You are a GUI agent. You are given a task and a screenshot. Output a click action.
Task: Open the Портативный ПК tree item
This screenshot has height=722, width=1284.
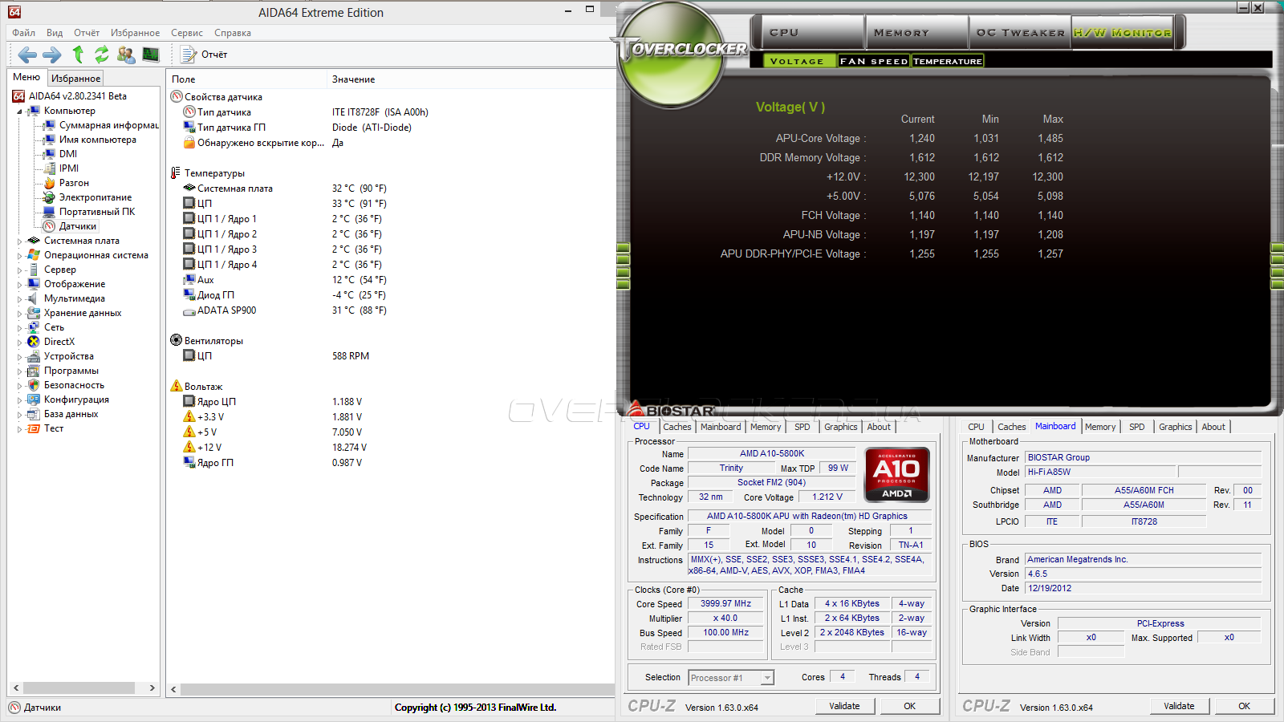(97, 212)
